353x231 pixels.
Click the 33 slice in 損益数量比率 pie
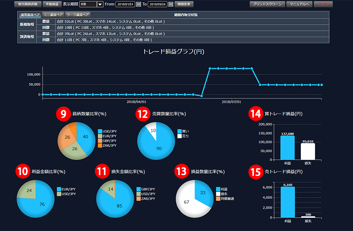(x=204, y=193)
